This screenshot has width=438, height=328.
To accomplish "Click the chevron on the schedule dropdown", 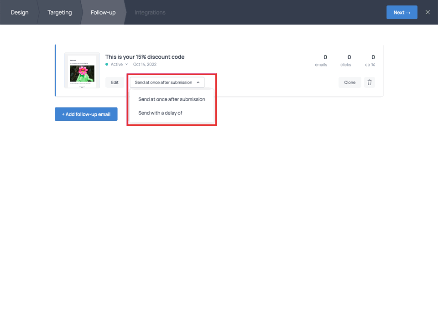I will pos(198,82).
